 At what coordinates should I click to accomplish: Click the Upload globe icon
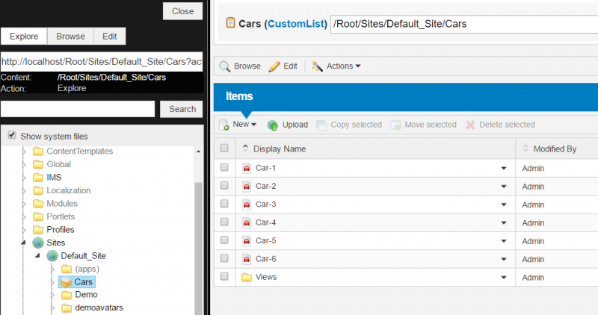point(273,125)
